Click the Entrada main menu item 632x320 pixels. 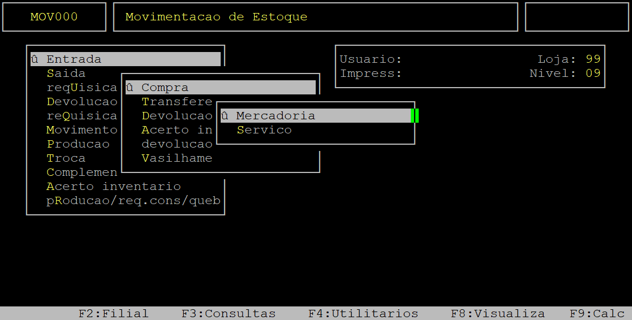[126, 59]
